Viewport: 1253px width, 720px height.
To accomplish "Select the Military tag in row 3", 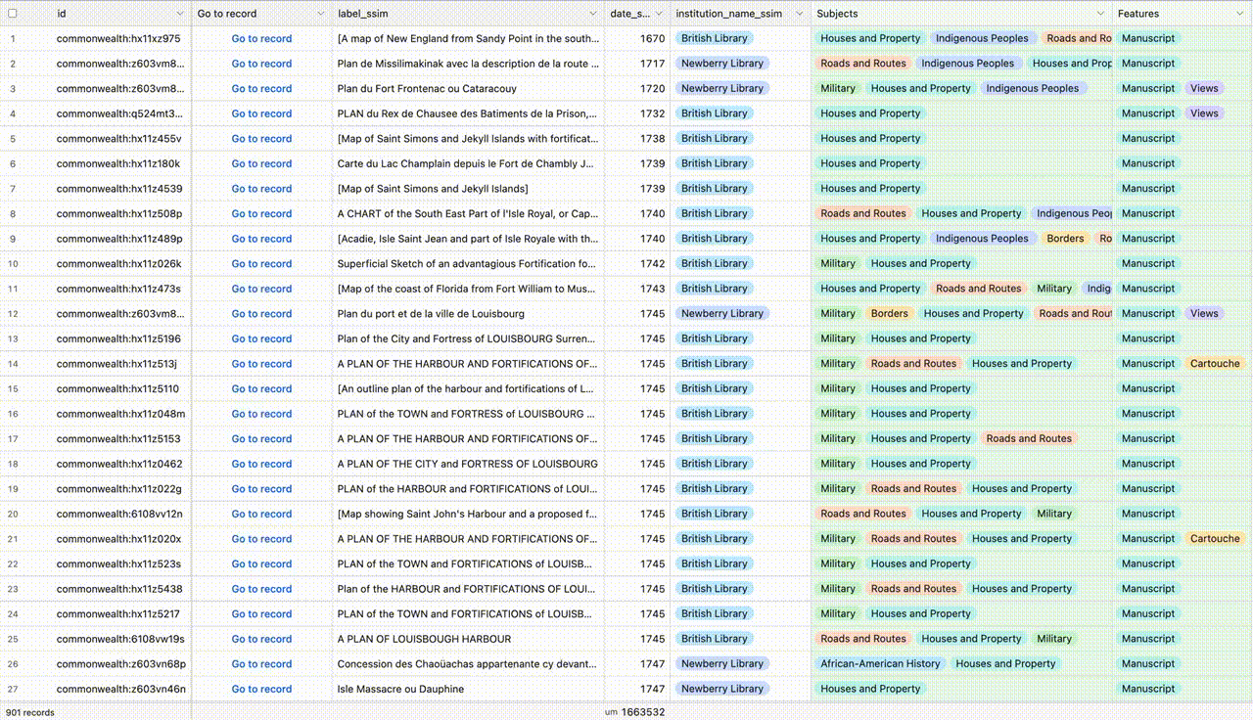I will click(838, 88).
